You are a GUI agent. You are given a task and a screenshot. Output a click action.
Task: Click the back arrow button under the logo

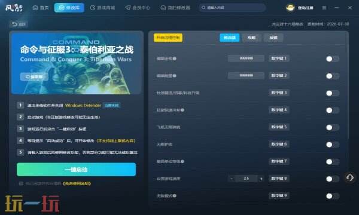pyautogui.click(x=19, y=24)
